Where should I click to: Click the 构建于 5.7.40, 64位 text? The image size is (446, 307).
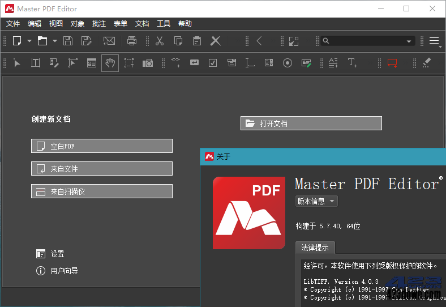(x=328, y=226)
